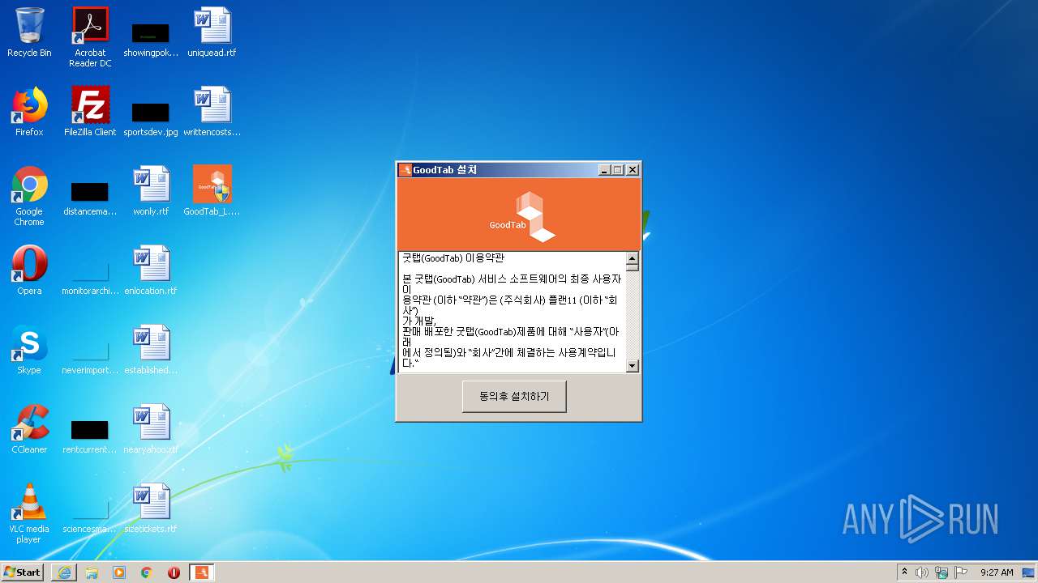Open Internet Explorer from the taskbar
Screen dimensions: 1038x583
(x=64, y=572)
